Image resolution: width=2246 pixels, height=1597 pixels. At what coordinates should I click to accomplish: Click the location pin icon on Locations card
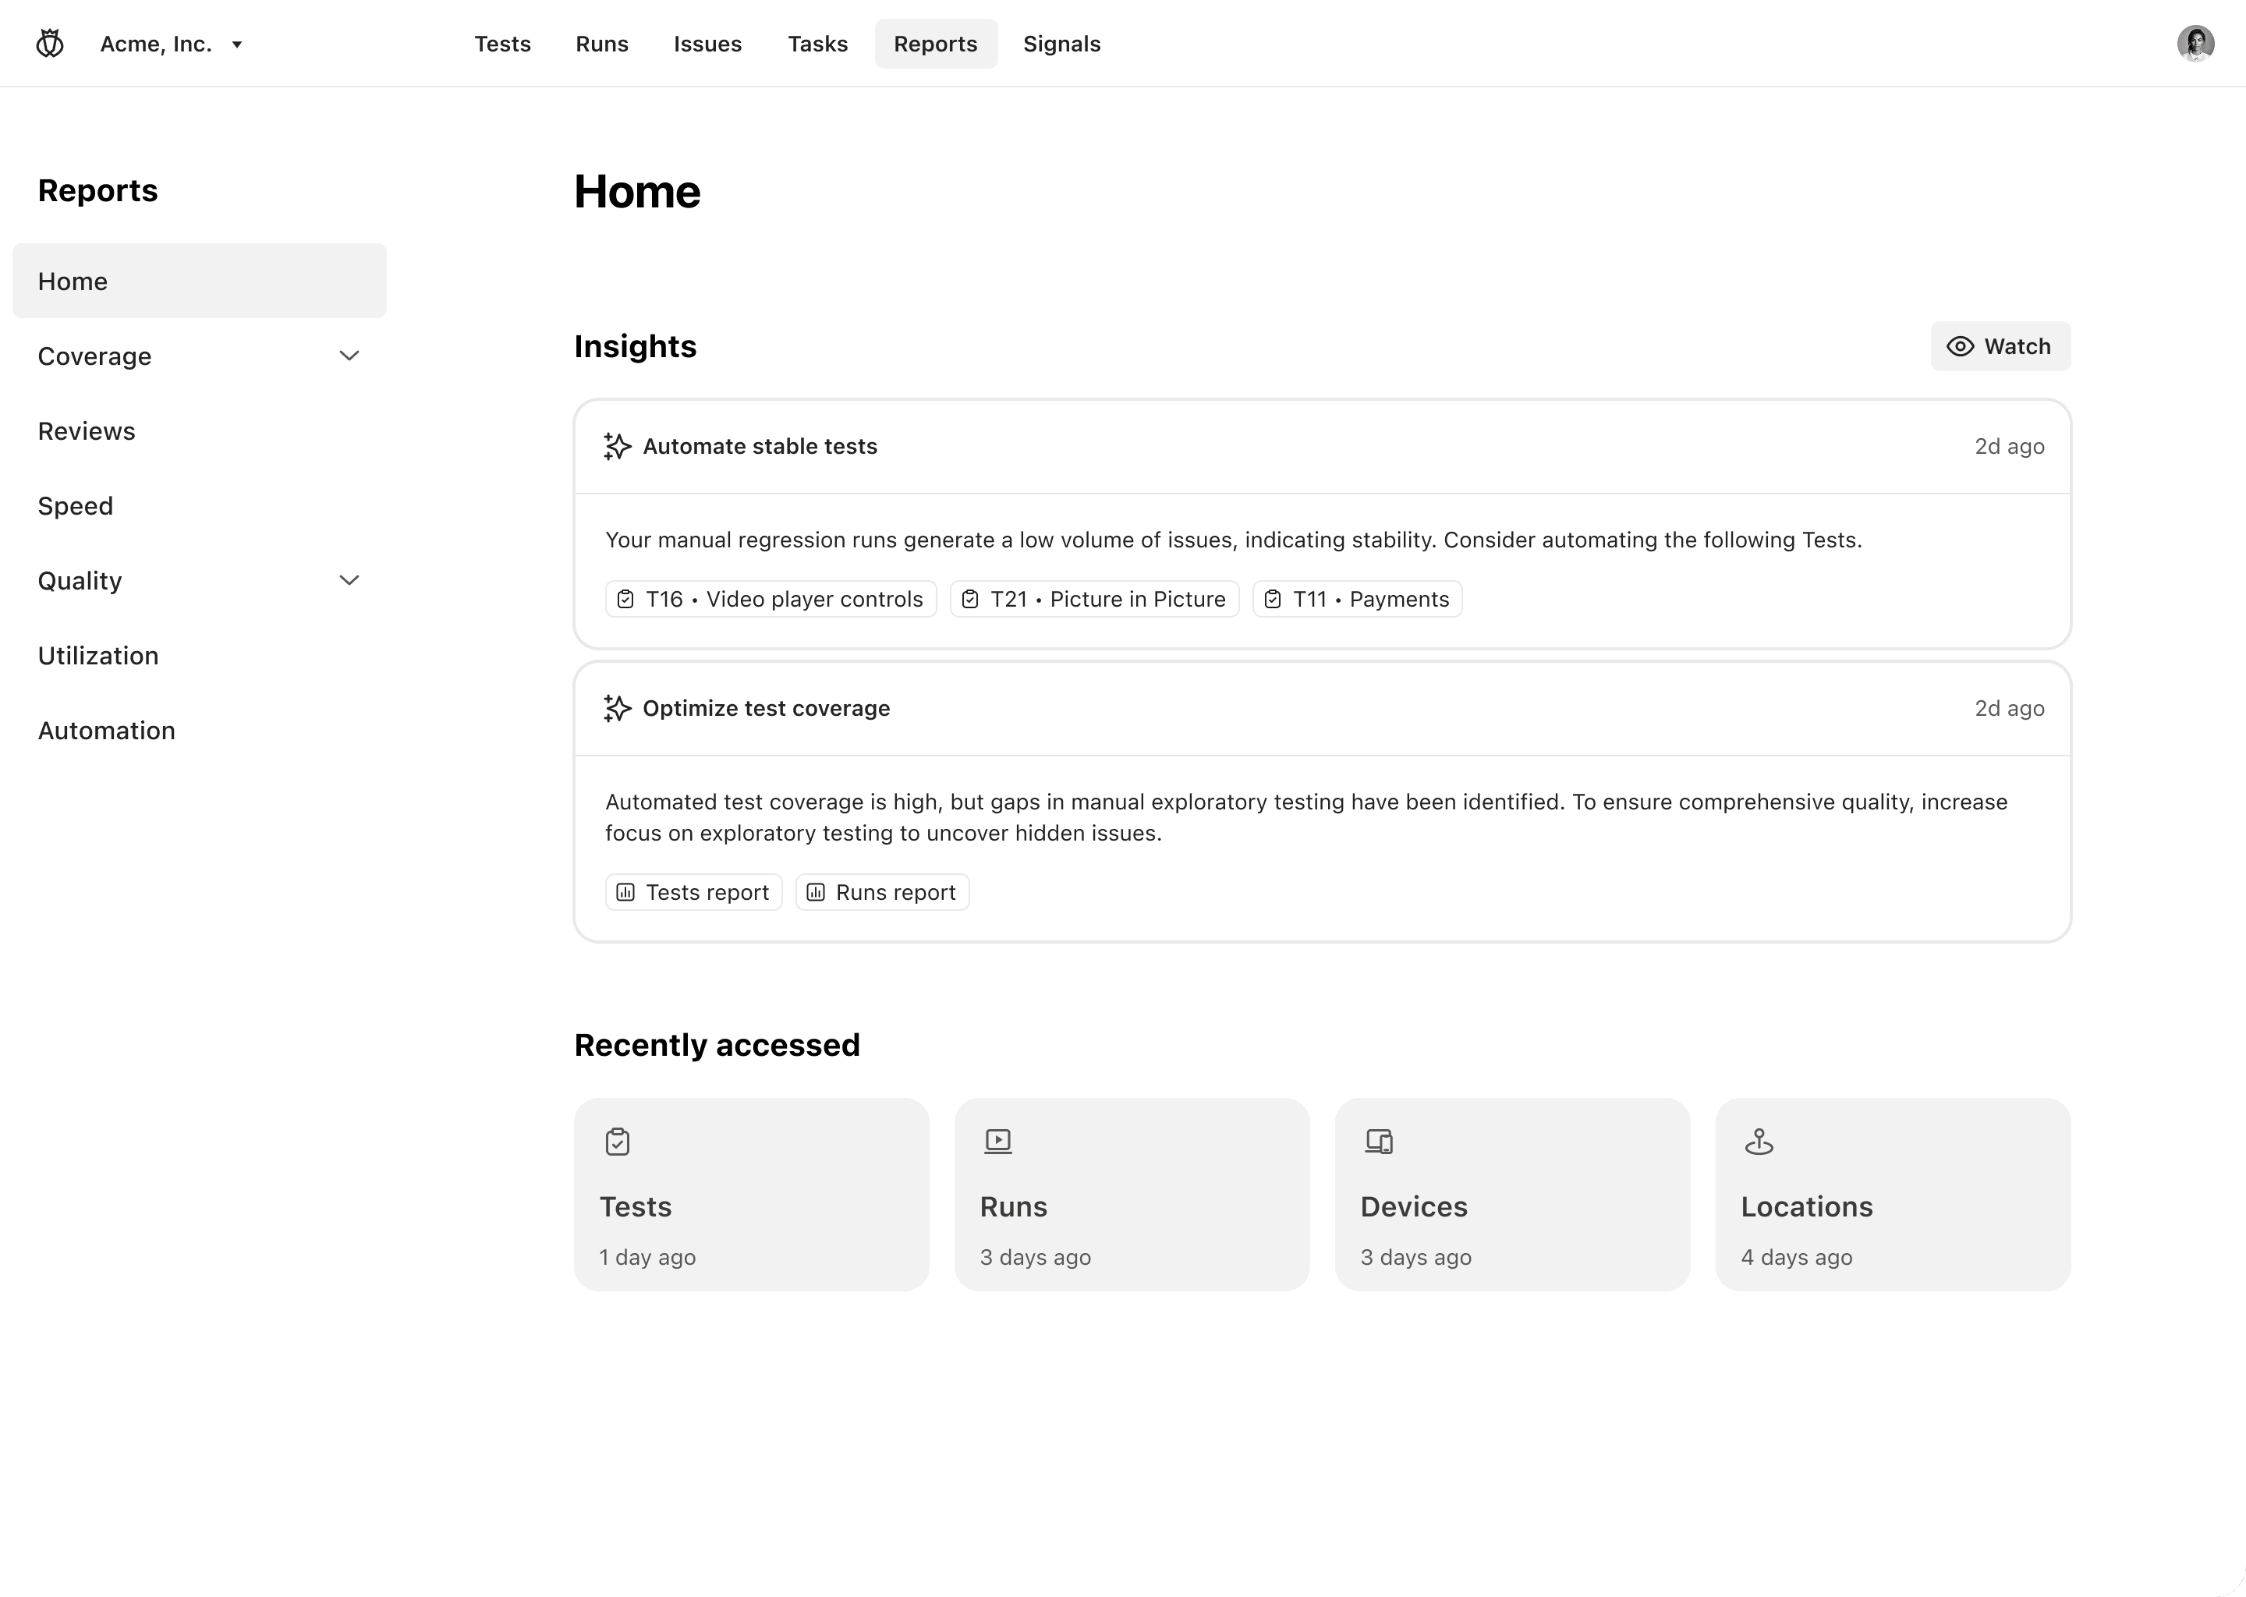(1759, 1141)
